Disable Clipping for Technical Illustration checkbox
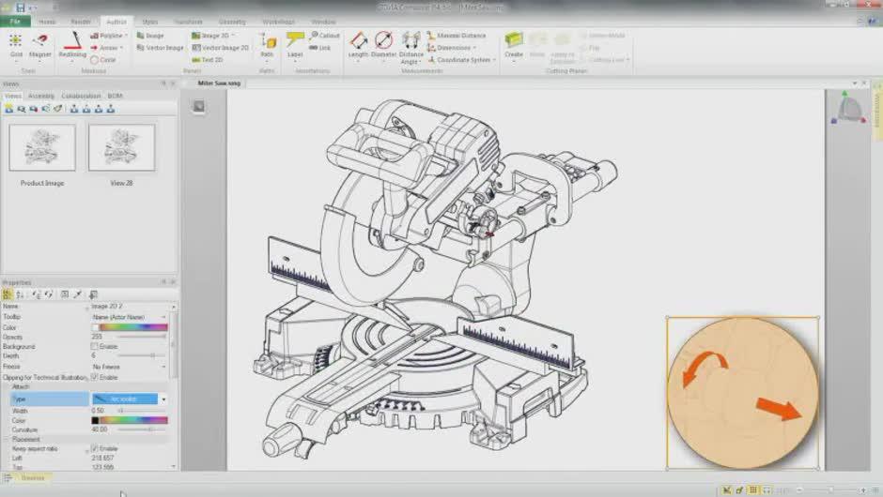This screenshot has width=883, height=497. point(95,377)
